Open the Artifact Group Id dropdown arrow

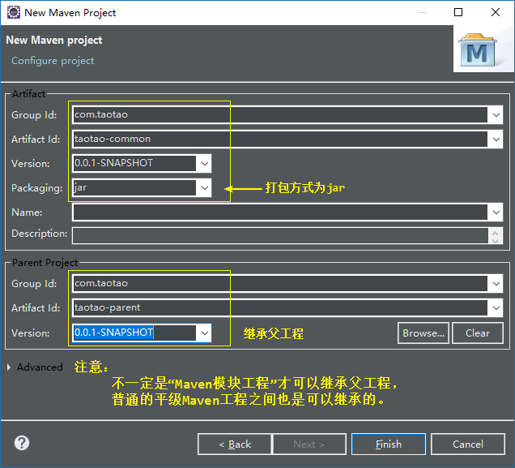(496, 115)
